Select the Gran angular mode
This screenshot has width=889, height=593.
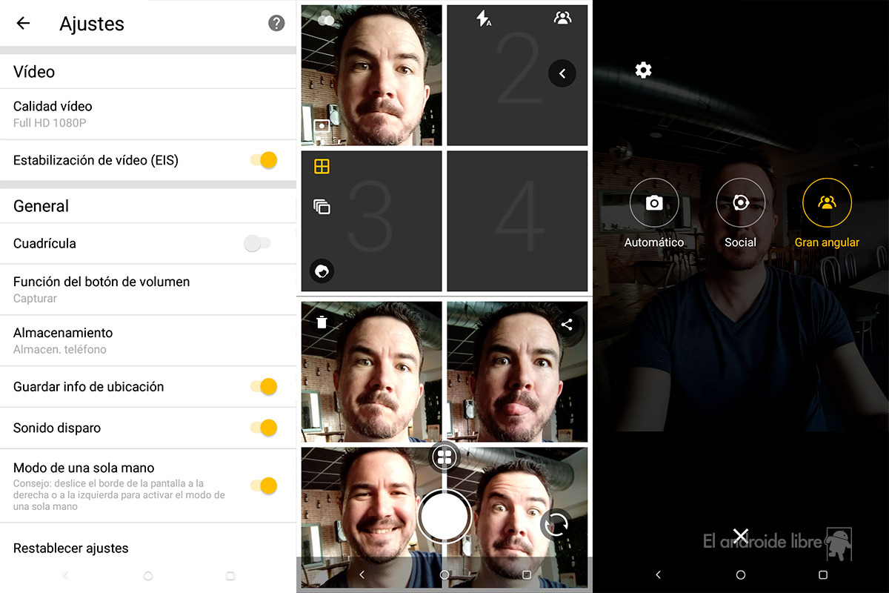pos(827,213)
